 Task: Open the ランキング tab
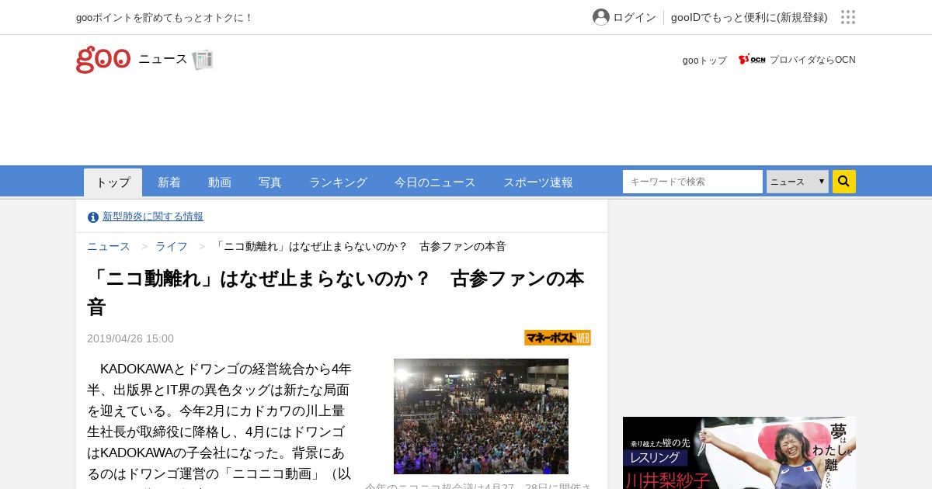pyautogui.click(x=338, y=182)
